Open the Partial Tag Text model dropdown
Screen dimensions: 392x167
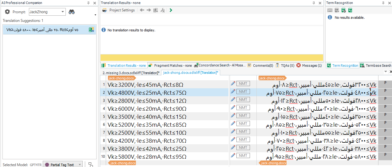[x=62, y=165]
